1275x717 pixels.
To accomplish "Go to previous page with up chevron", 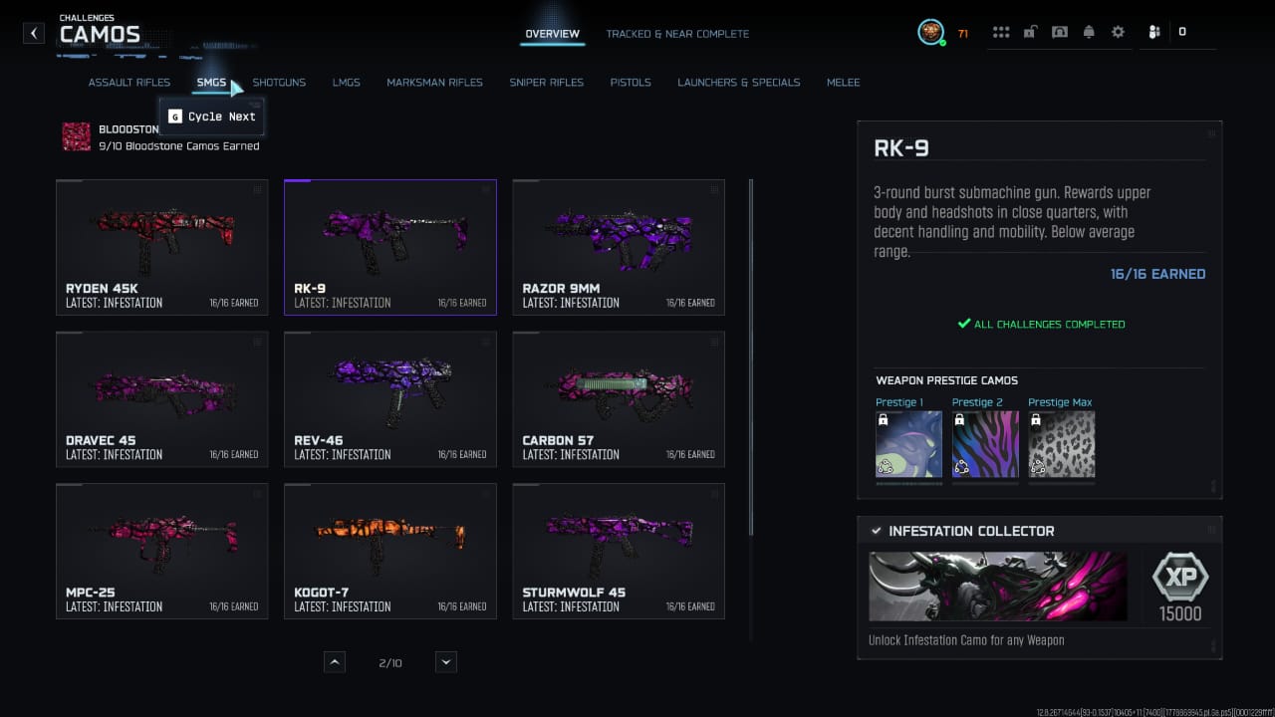I will click(x=335, y=662).
